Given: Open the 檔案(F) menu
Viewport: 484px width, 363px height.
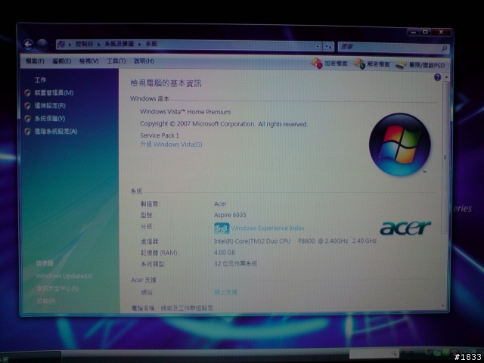Looking at the screenshot, I should point(35,61).
